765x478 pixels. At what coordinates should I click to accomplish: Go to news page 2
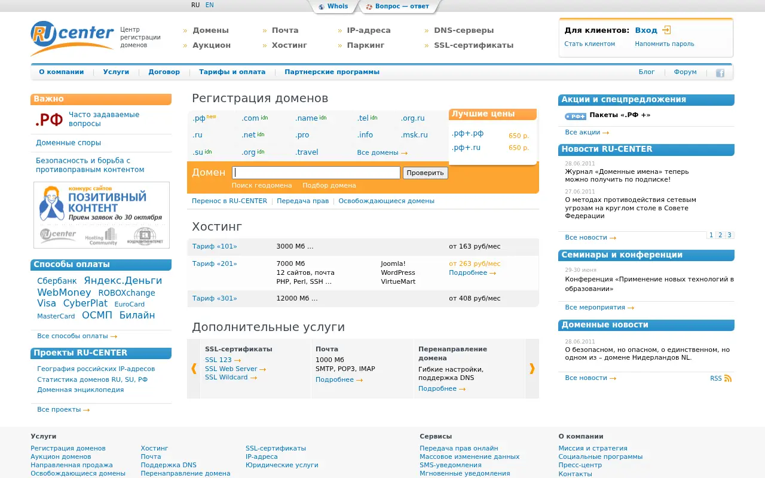[720, 235]
